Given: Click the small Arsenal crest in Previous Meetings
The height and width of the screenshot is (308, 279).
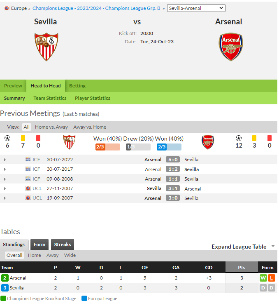Looking at the screenshot, I should tap(208, 142).
